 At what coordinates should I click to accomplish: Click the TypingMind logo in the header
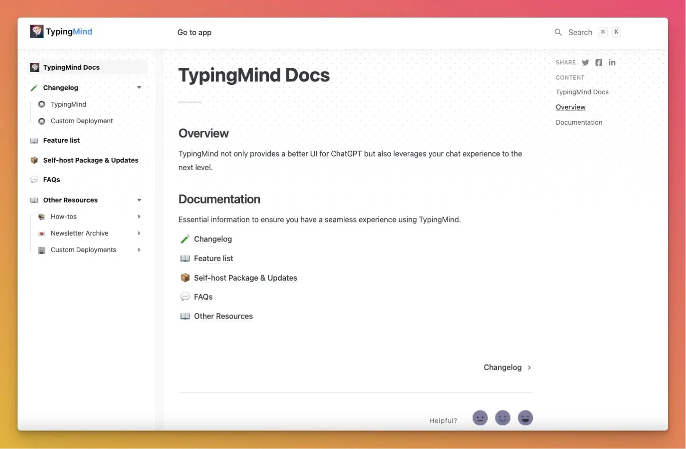(37, 32)
